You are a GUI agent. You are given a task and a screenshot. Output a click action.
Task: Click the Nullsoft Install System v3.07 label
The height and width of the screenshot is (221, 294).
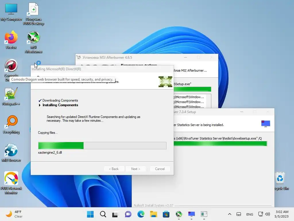coord(153,205)
